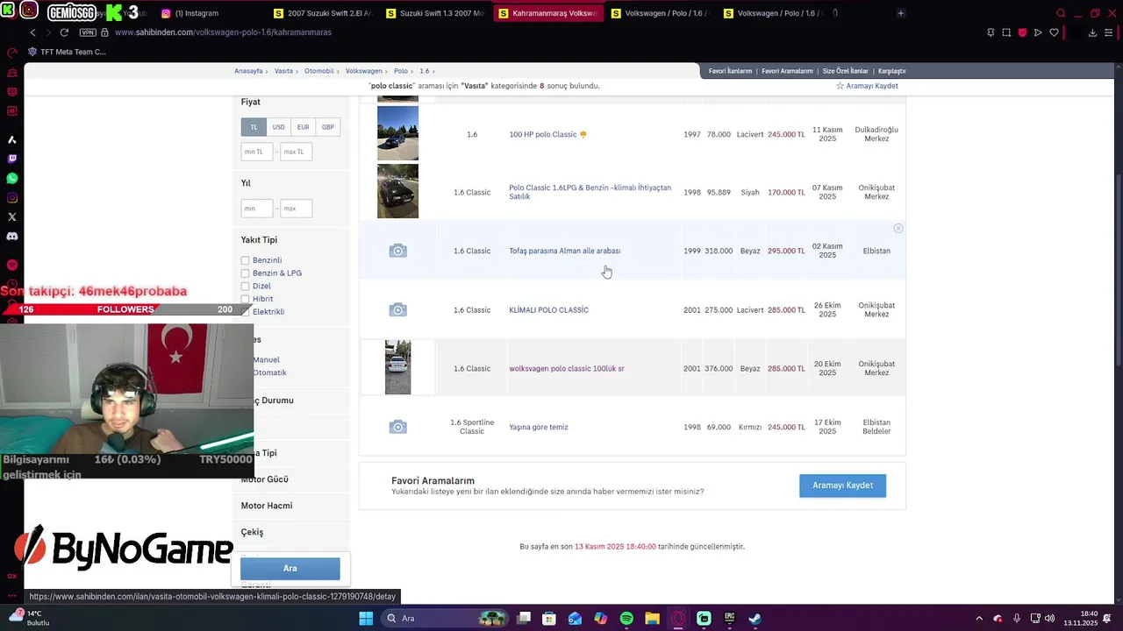Click the ad blocker shield icon
The image size is (1123, 631).
(1022, 32)
